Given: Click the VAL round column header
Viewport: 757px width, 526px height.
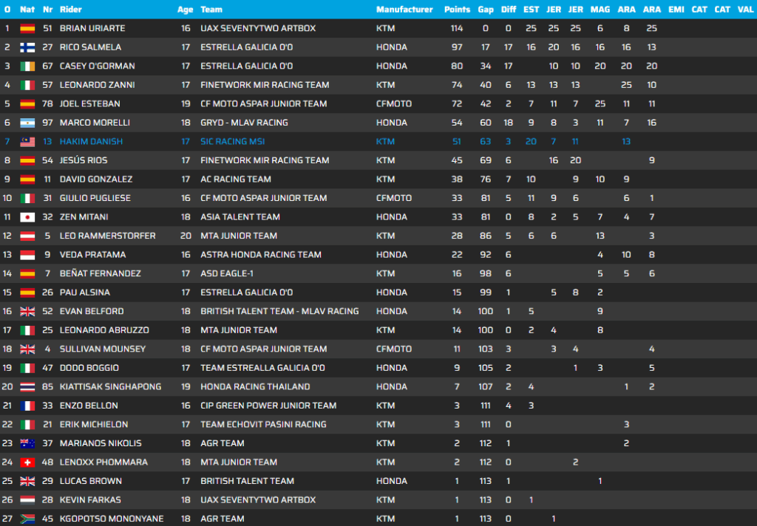Looking at the screenshot, I should [747, 10].
